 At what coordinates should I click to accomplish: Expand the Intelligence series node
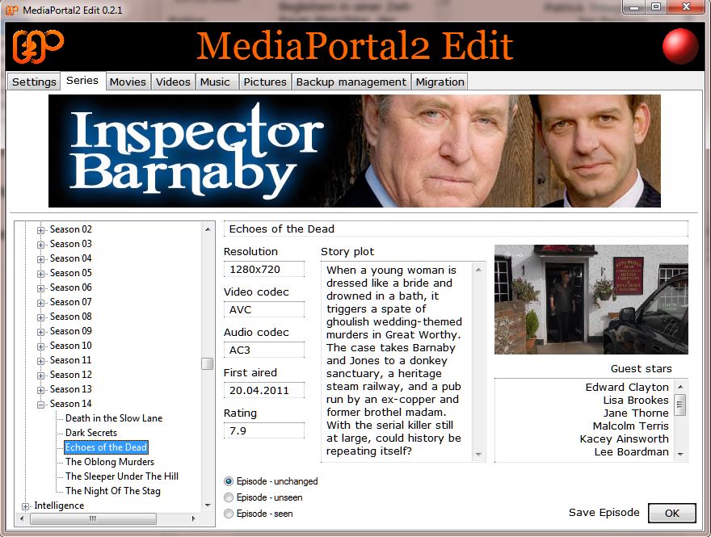[25, 506]
